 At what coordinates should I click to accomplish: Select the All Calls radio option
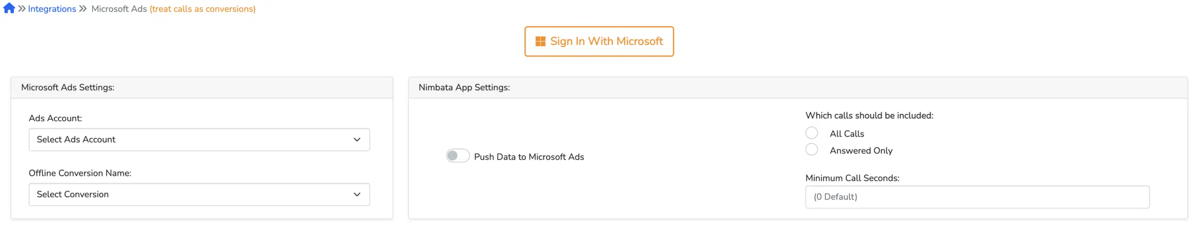pos(811,133)
